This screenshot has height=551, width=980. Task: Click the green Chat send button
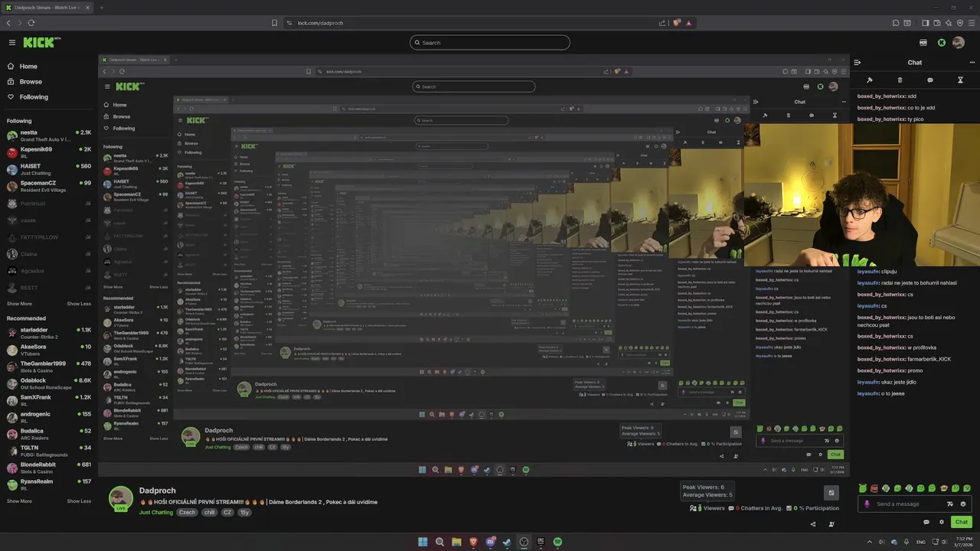(962, 522)
